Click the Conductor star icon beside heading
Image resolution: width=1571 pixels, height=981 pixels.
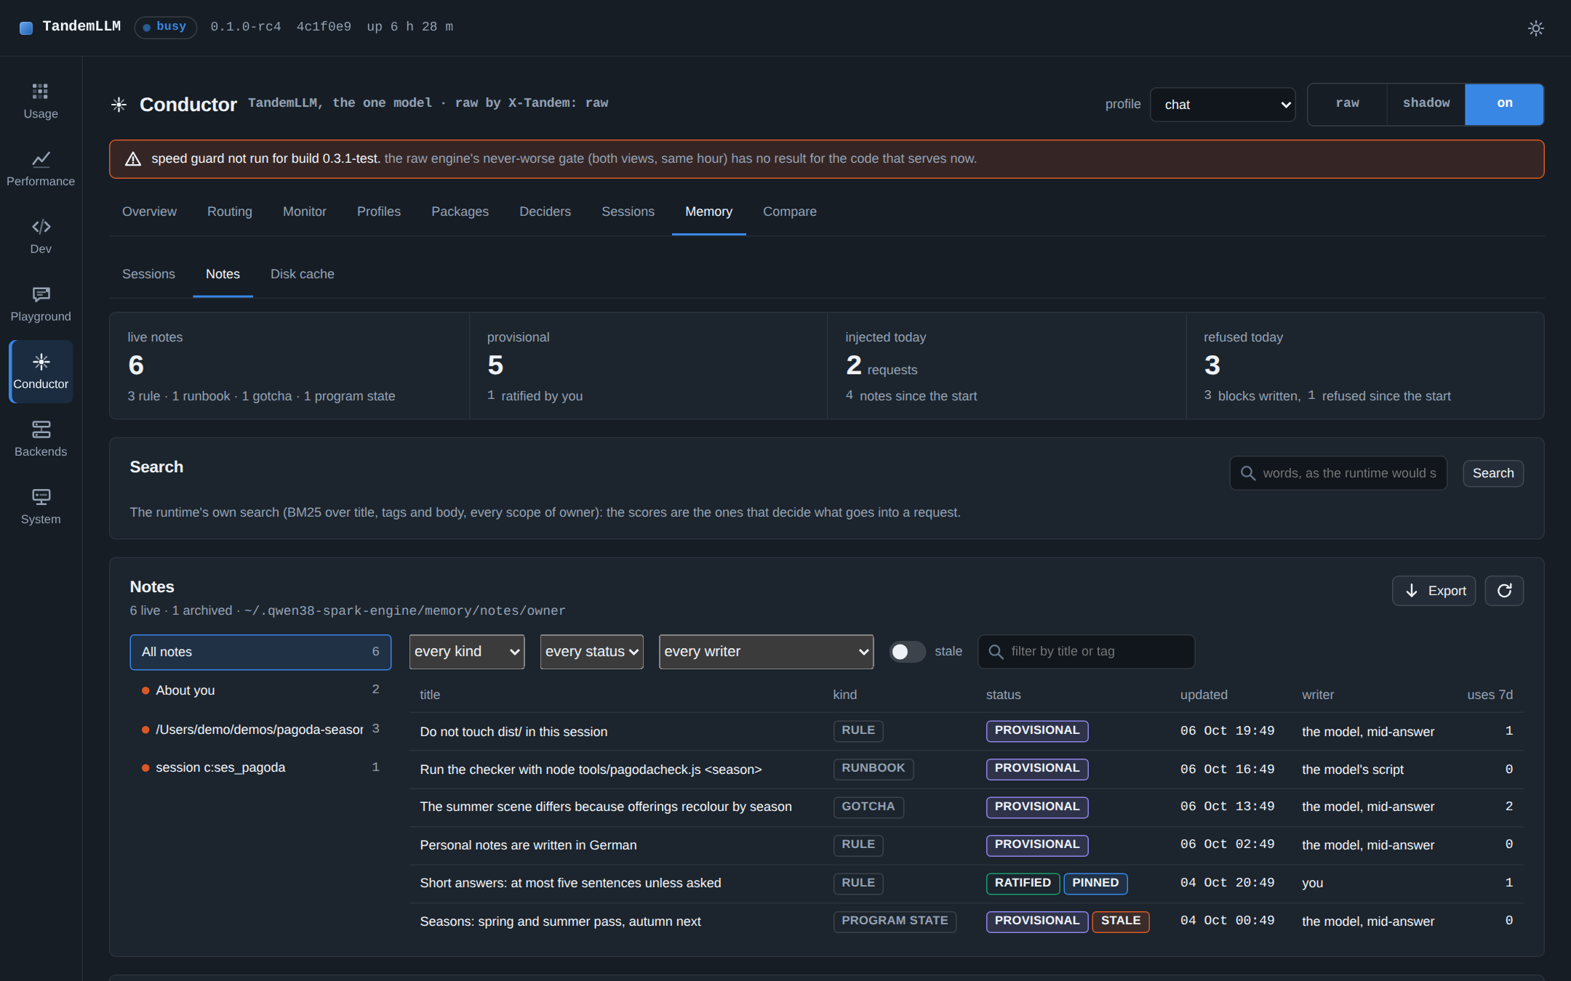[119, 105]
